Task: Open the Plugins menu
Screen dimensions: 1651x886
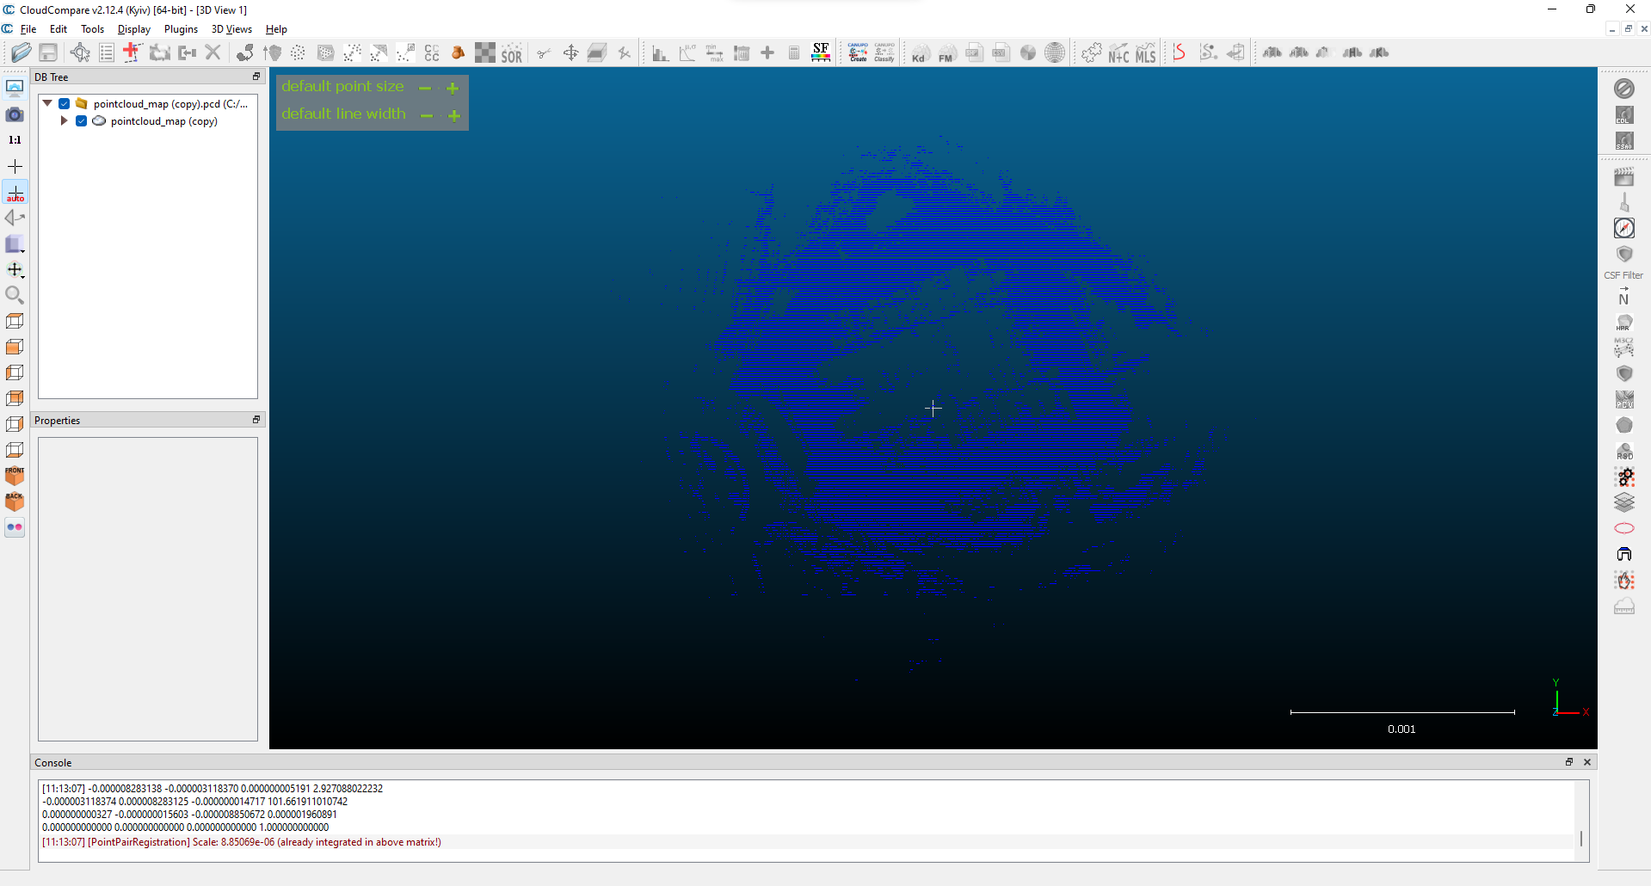Action: [181, 29]
